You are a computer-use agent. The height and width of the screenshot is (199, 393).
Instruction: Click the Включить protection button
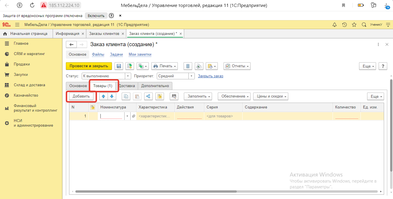tap(96, 16)
